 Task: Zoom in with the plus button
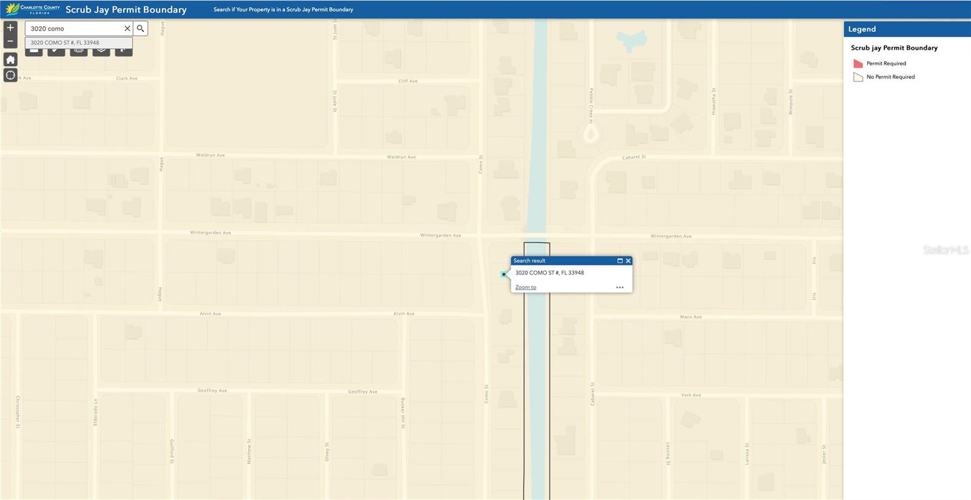pyautogui.click(x=10, y=28)
